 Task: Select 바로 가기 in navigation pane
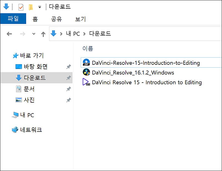(32, 56)
